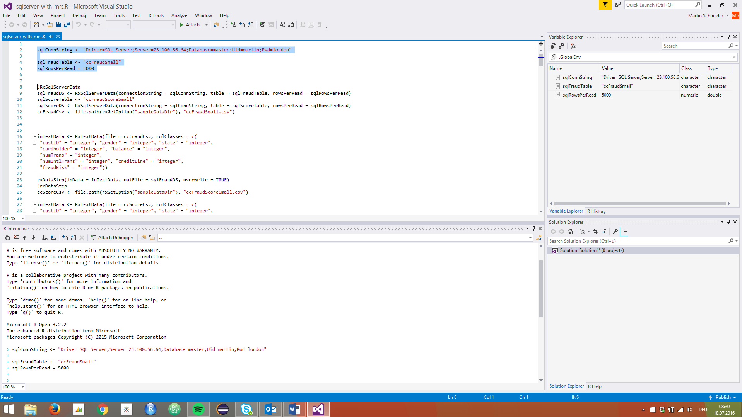Viewport: 742px width, 417px height.
Task: Open the .GlobalEnv environment dropdown
Action: [x=734, y=57]
